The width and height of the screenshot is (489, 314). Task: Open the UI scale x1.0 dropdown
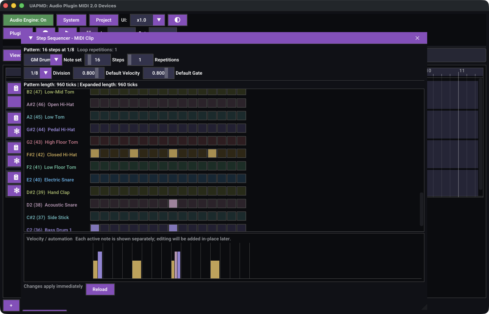[147, 20]
